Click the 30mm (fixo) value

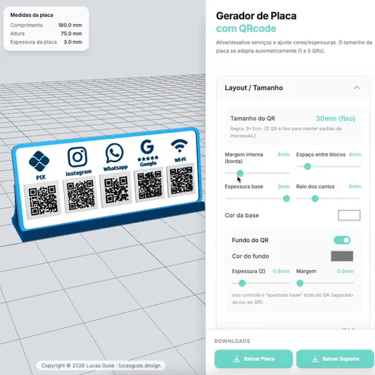click(336, 118)
